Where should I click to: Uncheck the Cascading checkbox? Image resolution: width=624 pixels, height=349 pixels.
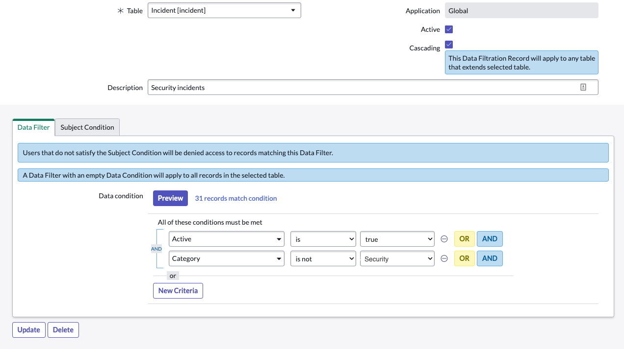click(449, 45)
